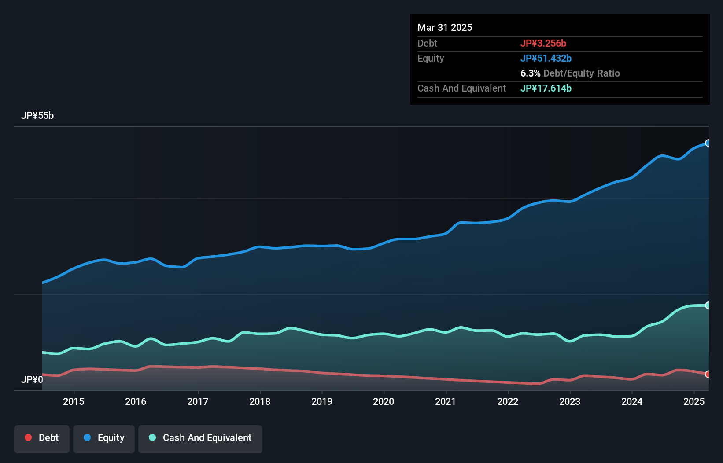723x463 pixels.
Task: Click the 2015 x-axis year label
Action: (74, 401)
